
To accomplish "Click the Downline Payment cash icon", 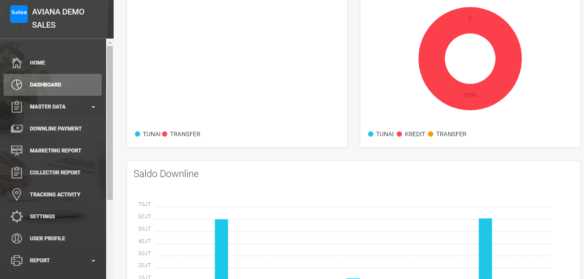I will click(17, 129).
